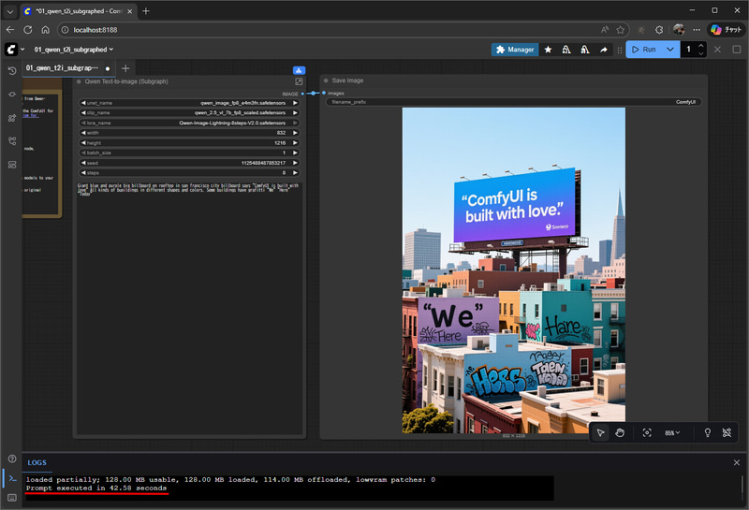This screenshot has height=510, width=749.
Task: Increase width value with right arrow
Action: [x=295, y=133]
